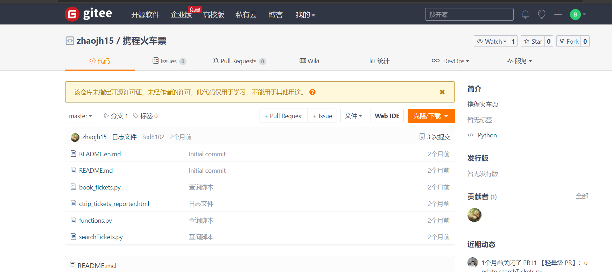
Task: Open the ctrip_tickets_reporter.html file link
Action: coord(114,203)
